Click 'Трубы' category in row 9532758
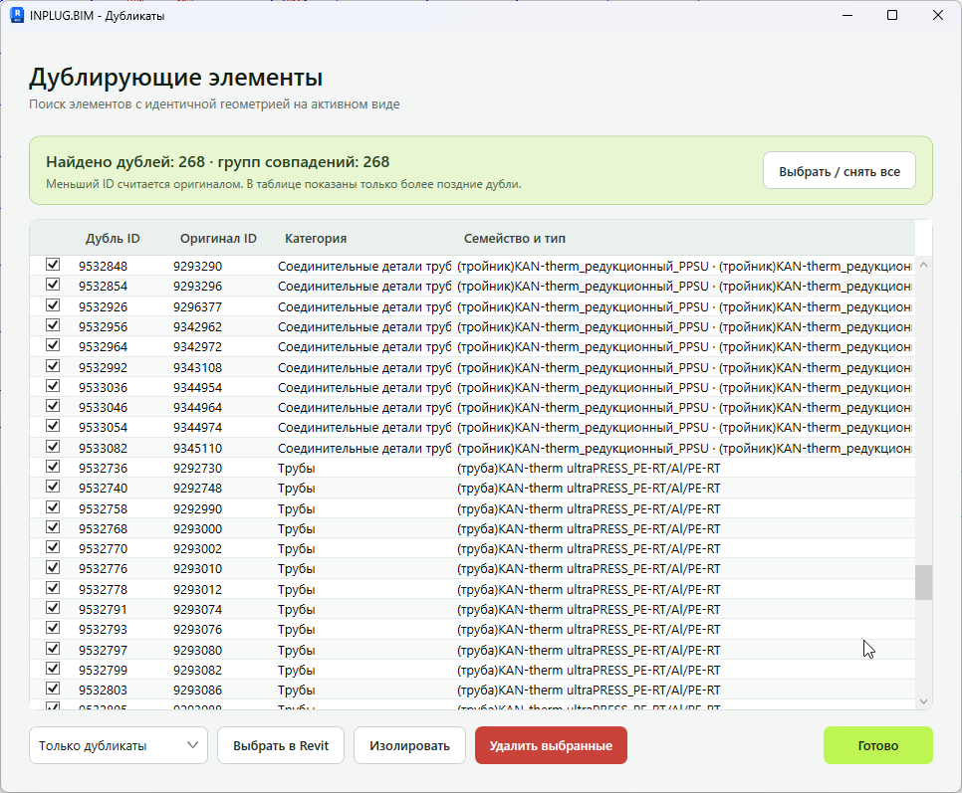This screenshot has width=962, height=793. tap(297, 508)
